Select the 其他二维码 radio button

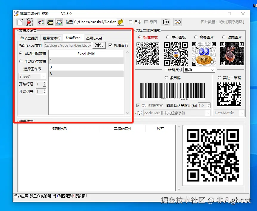(x=219, y=78)
